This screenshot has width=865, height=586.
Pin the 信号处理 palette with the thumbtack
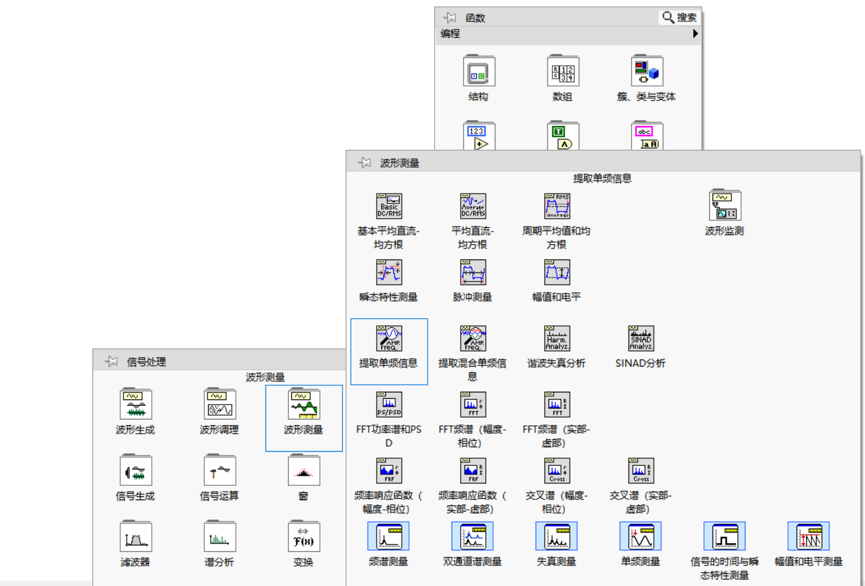tap(112, 361)
